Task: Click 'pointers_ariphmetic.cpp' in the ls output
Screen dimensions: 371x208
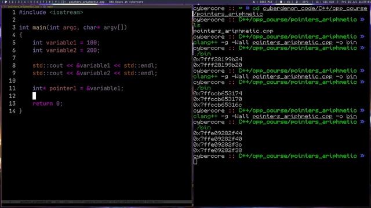Action: coord(233,31)
